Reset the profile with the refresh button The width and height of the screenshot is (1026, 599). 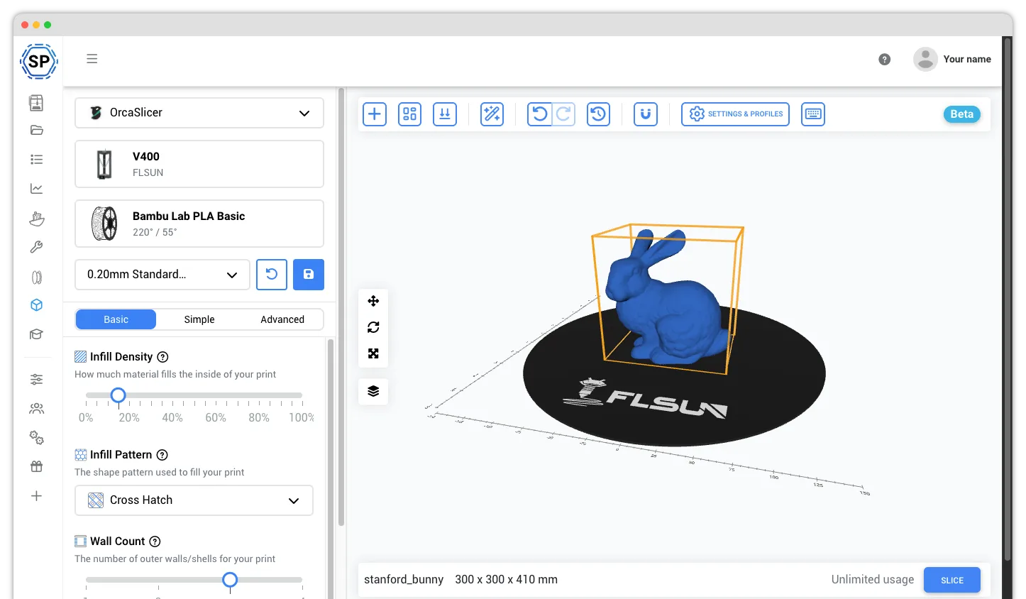coord(272,275)
